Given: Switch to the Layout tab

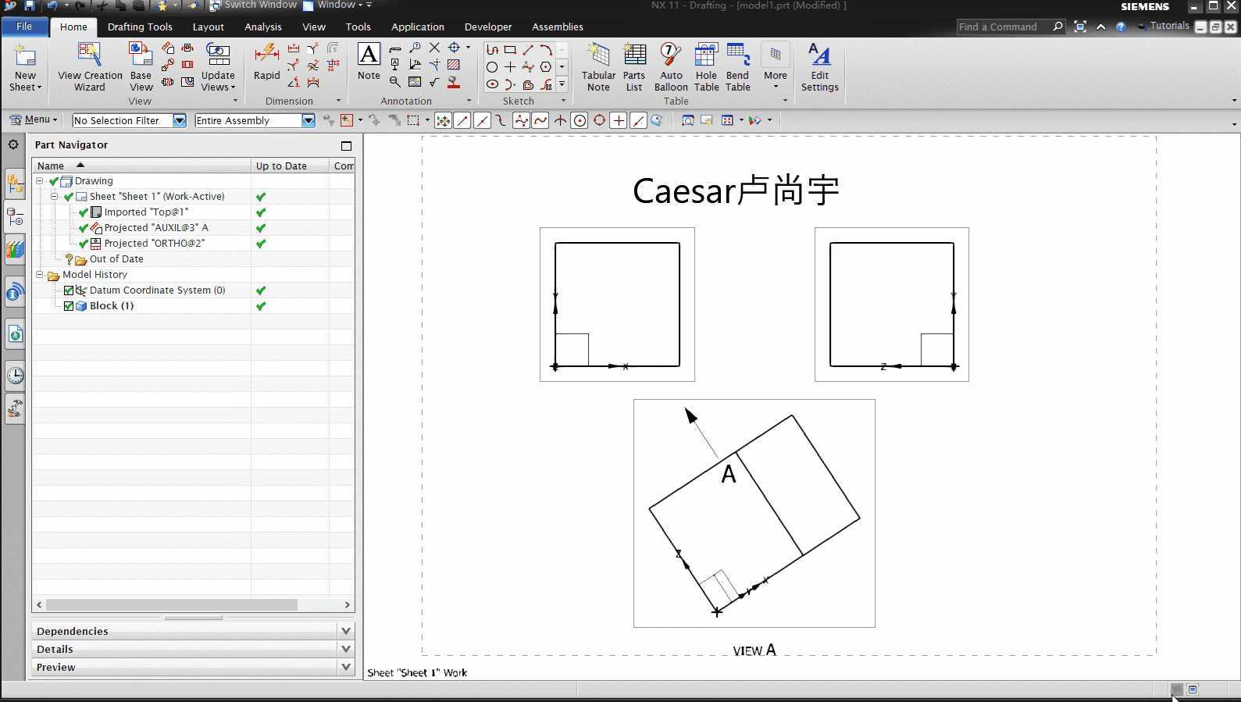Looking at the screenshot, I should click(208, 27).
